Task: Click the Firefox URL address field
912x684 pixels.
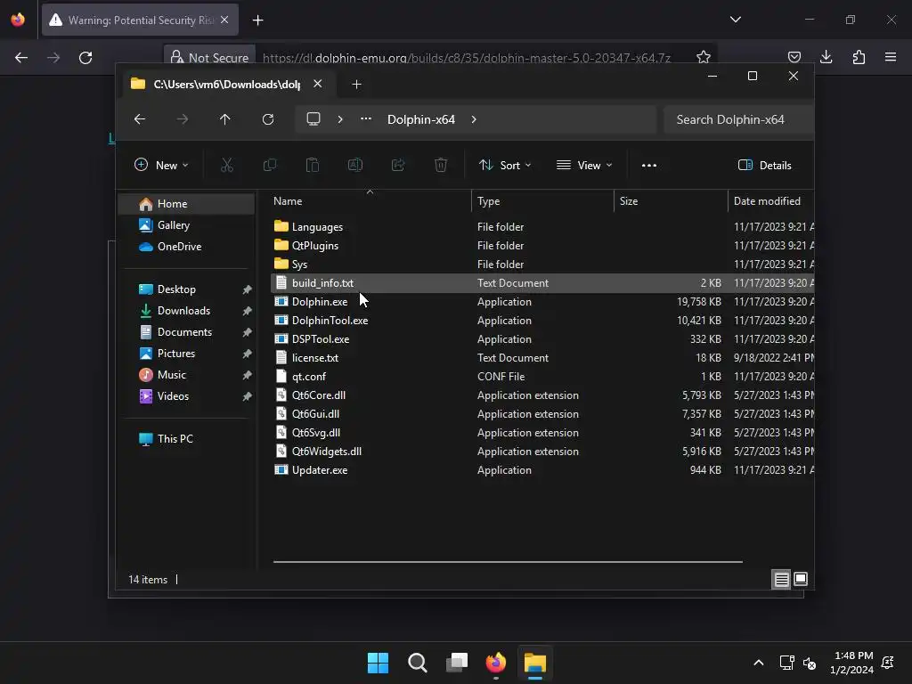Action: point(467,58)
